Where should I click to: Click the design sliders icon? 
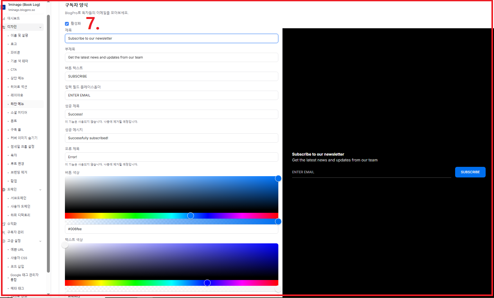[x=4, y=27]
